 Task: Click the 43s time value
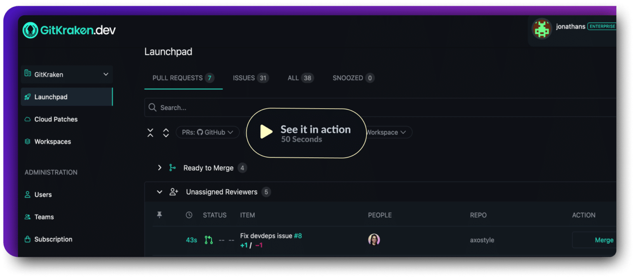tap(192, 240)
